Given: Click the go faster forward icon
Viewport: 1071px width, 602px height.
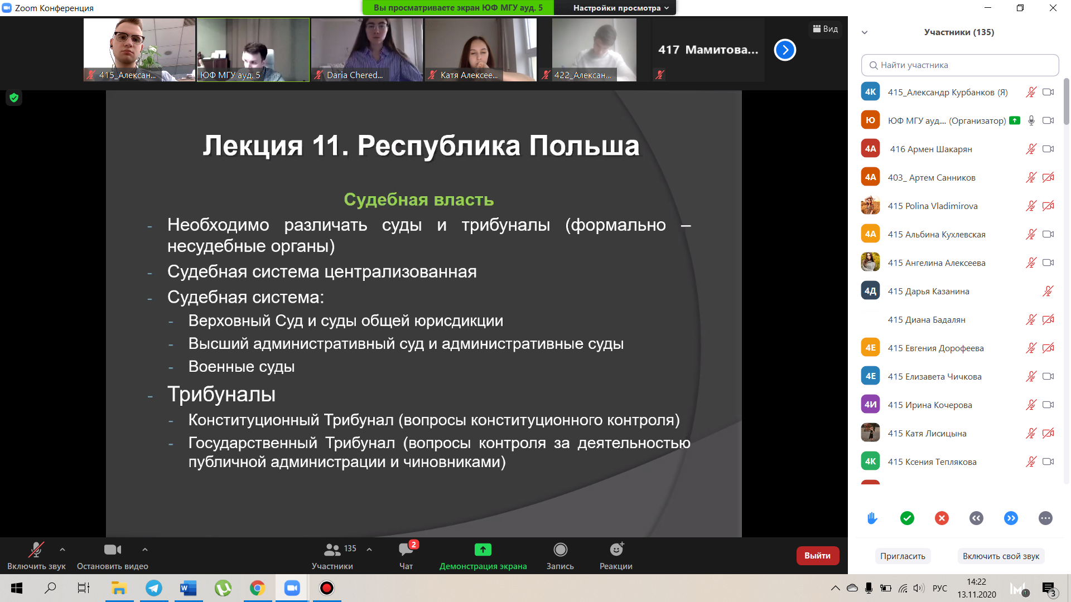Looking at the screenshot, I should coord(1011,518).
